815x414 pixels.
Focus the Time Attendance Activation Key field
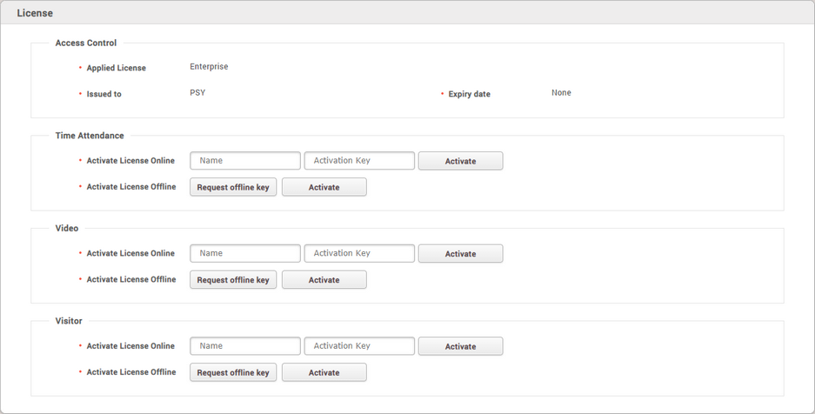[359, 161]
